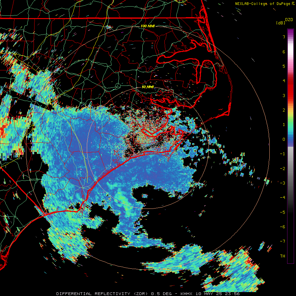Click the legend value -2 label

click(x=283, y=169)
